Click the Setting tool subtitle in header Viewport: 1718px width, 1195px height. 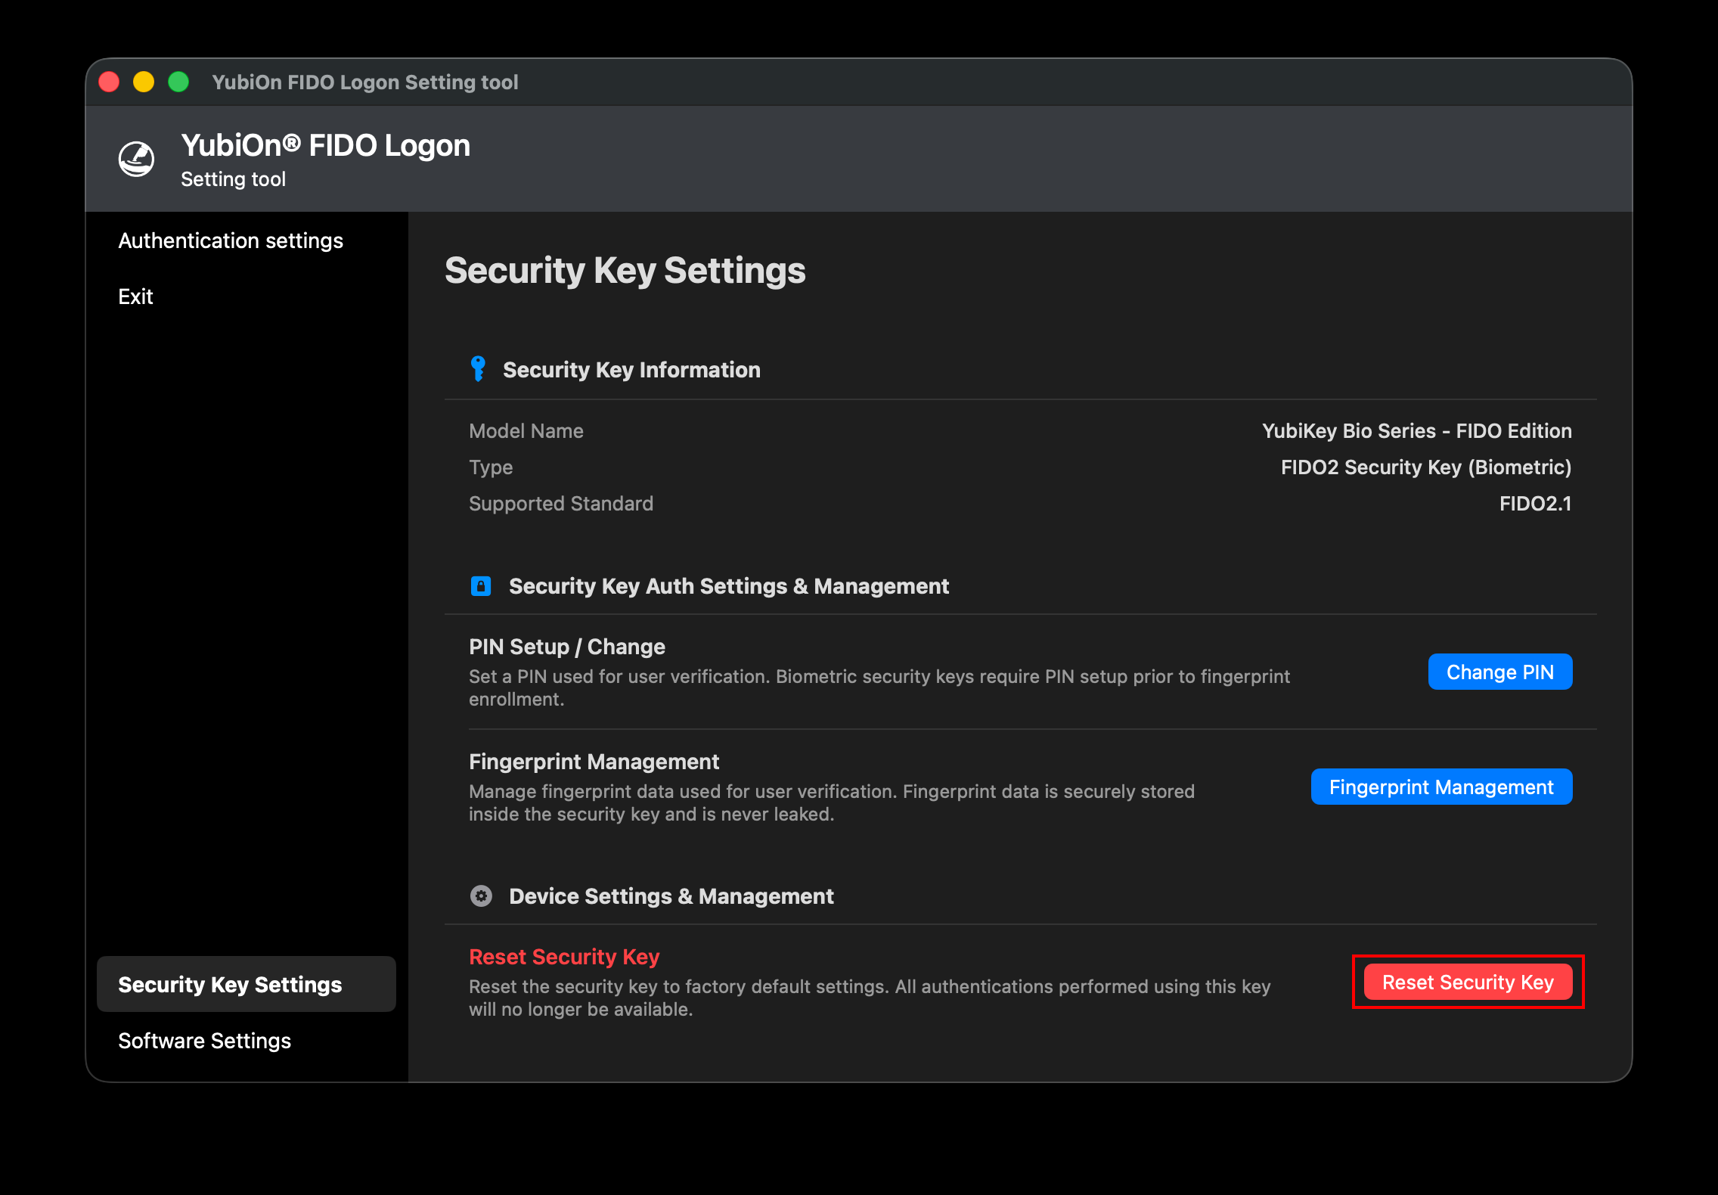233,179
